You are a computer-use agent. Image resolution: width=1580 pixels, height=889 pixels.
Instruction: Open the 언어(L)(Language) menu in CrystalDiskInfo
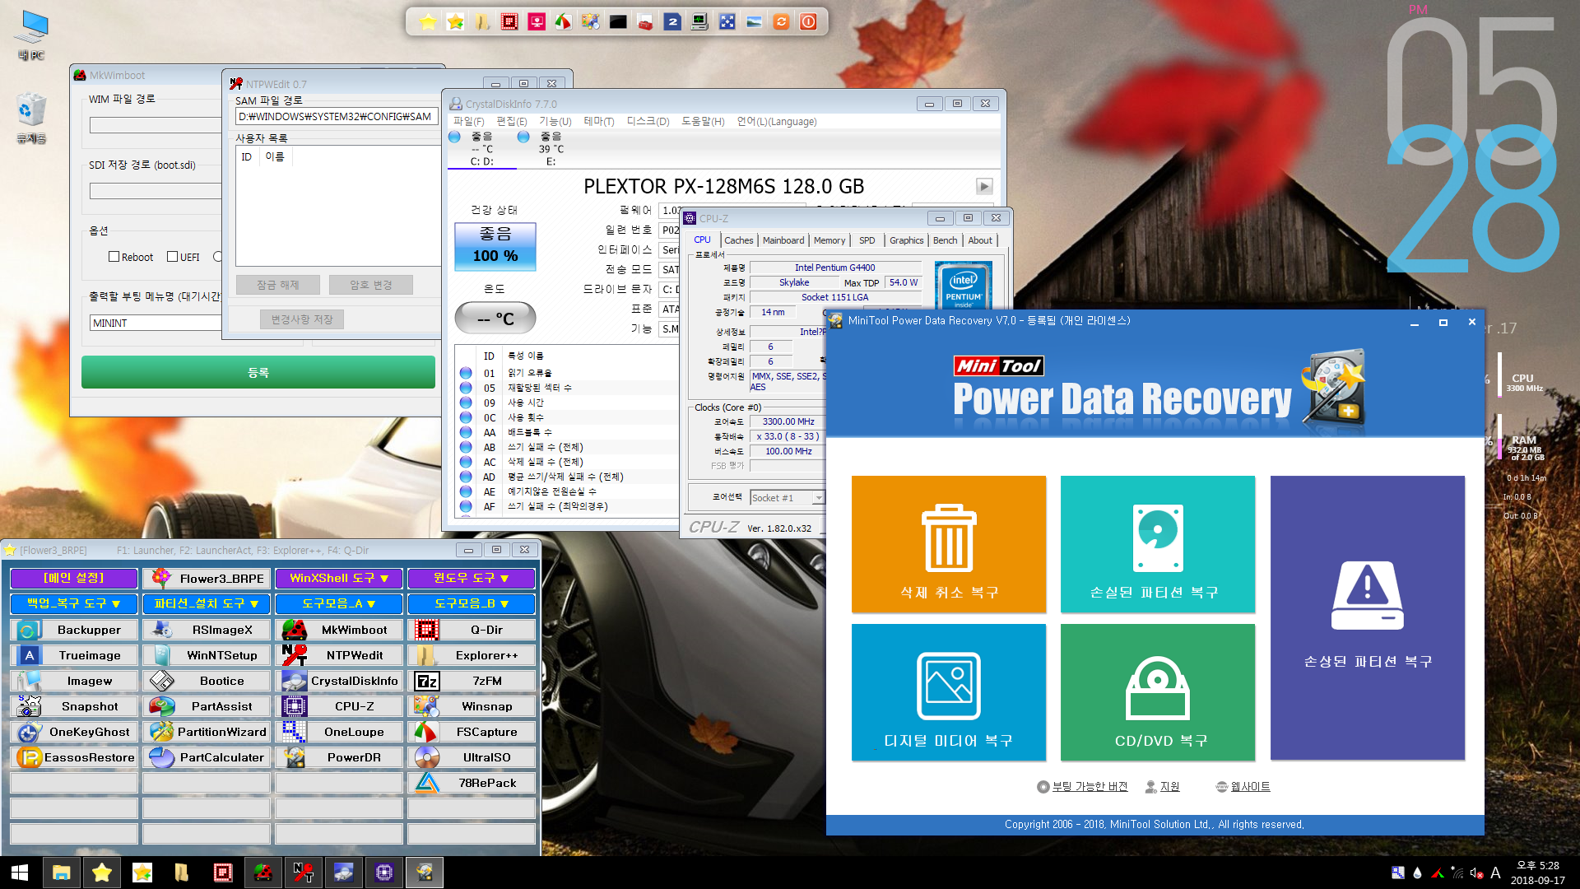tap(777, 121)
